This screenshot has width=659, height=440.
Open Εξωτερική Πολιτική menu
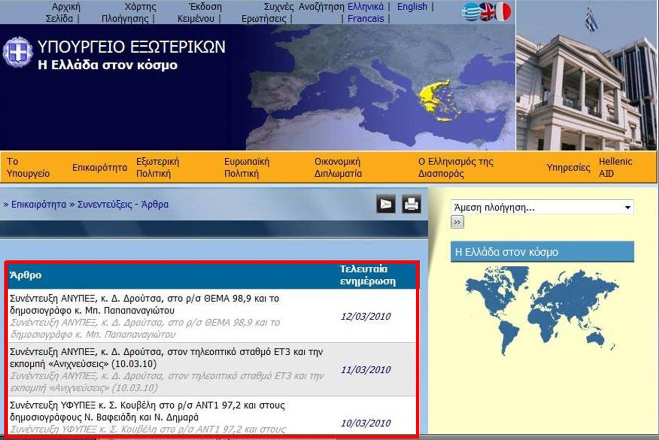click(x=157, y=168)
